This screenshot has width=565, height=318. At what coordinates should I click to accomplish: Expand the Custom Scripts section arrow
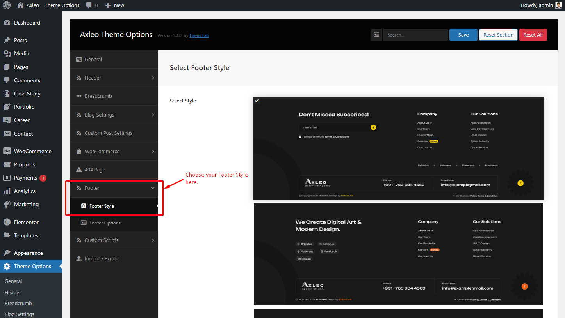[153, 240]
